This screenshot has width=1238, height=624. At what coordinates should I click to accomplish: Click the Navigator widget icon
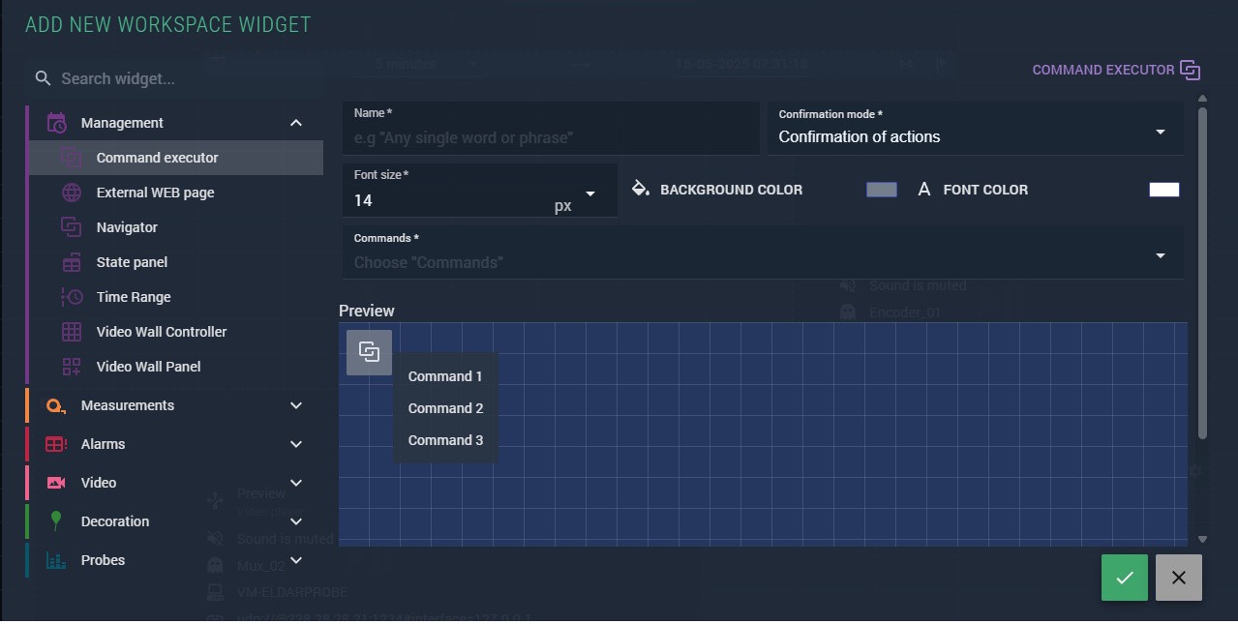click(x=72, y=227)
